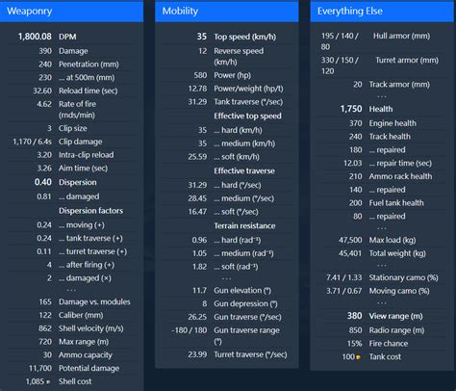
Task: Click the Dispersion factors heading
Action: 90,211
